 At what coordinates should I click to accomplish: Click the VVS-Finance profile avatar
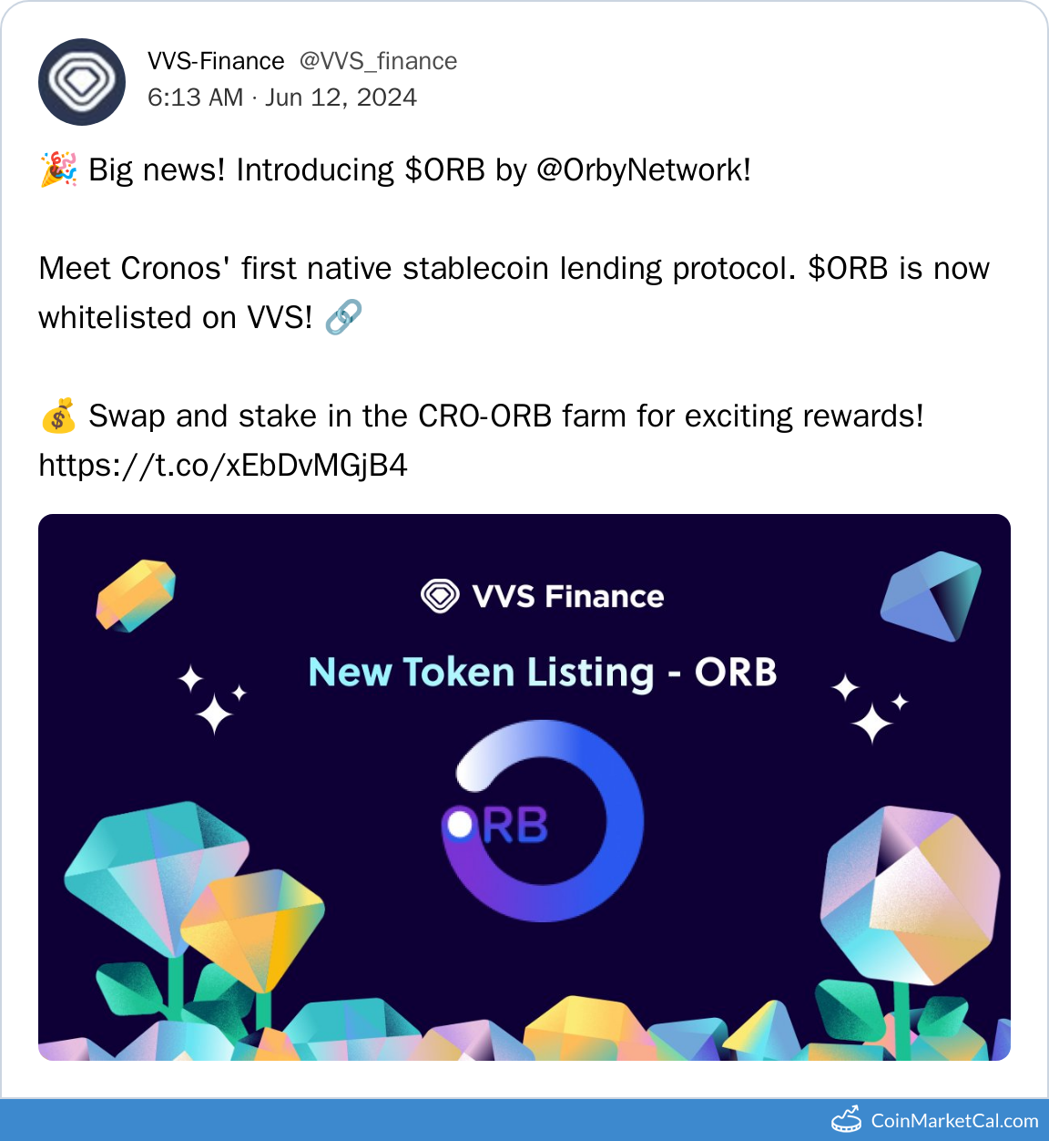click(82, 82)
